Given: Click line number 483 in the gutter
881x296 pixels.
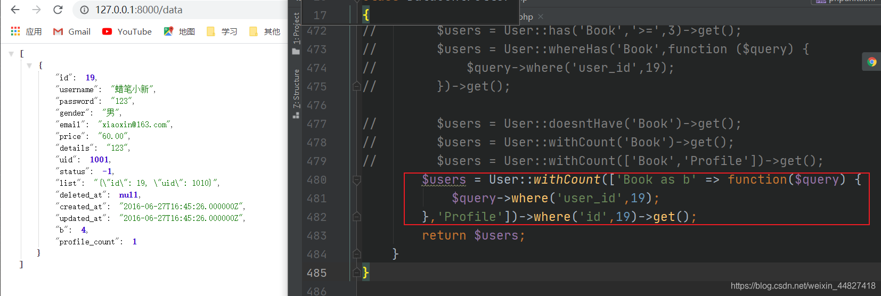Looking at the screenshot, I should (316, 236).
